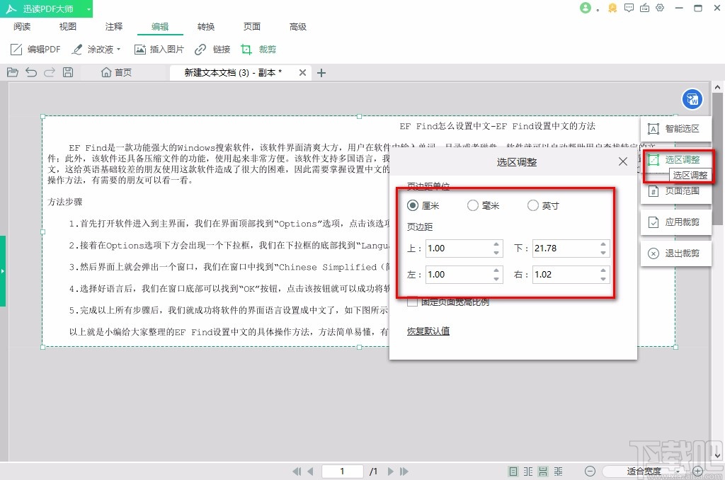Select continuous scrolling layout icon
The height and width of the screenshot is (480, 725).
[543, 472]
